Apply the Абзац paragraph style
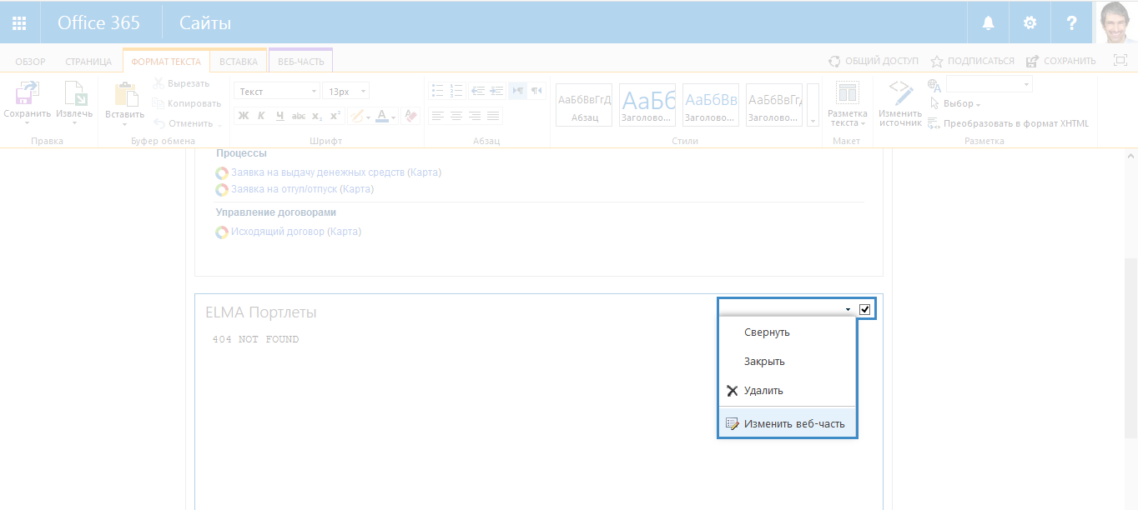The width and height of the screenshot is (1138, 510). 584,105
